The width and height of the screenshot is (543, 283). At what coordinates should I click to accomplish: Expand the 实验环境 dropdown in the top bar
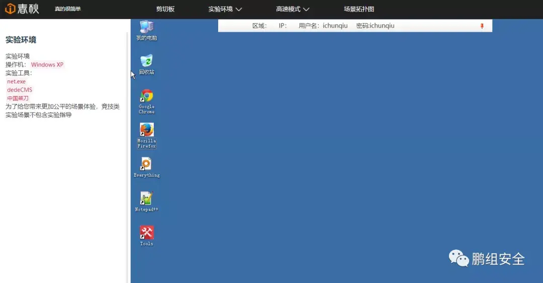(225, 9)
